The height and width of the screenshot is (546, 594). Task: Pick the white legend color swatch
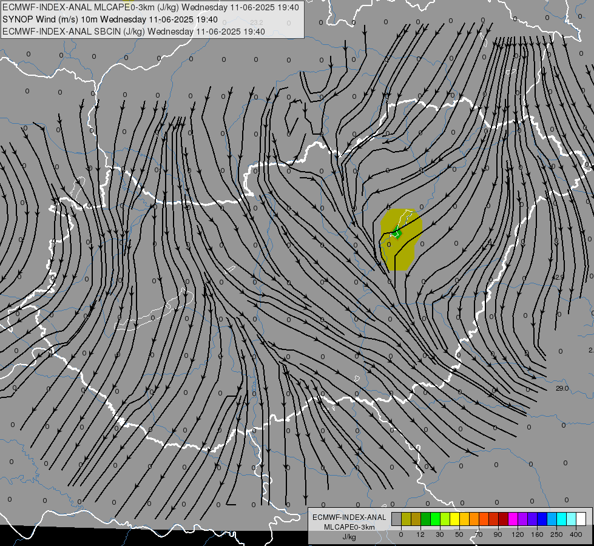581,519
